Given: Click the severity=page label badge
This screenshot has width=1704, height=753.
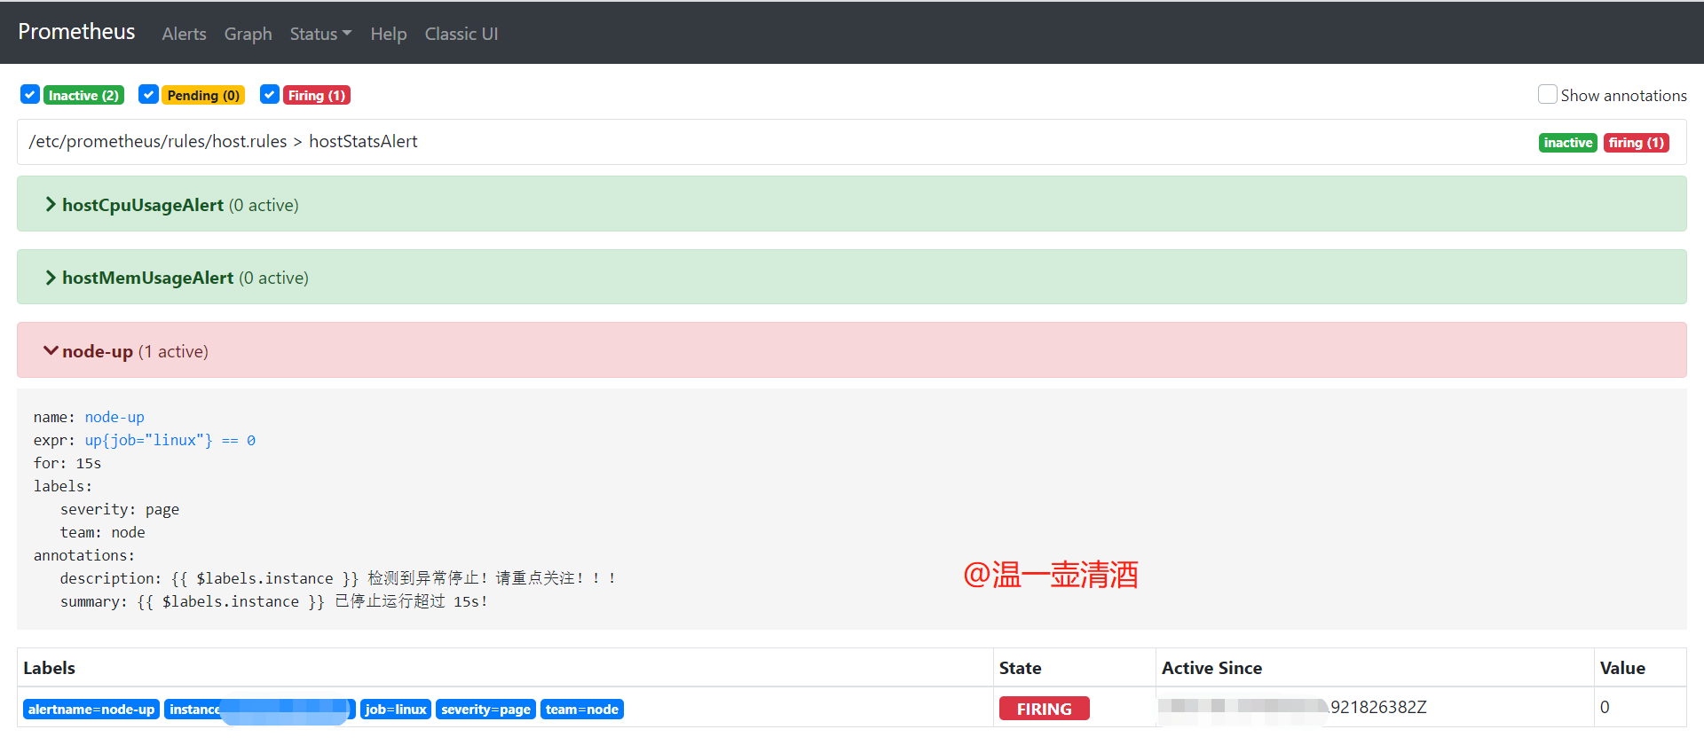Looking at the screenshot, I should (485, 710).
